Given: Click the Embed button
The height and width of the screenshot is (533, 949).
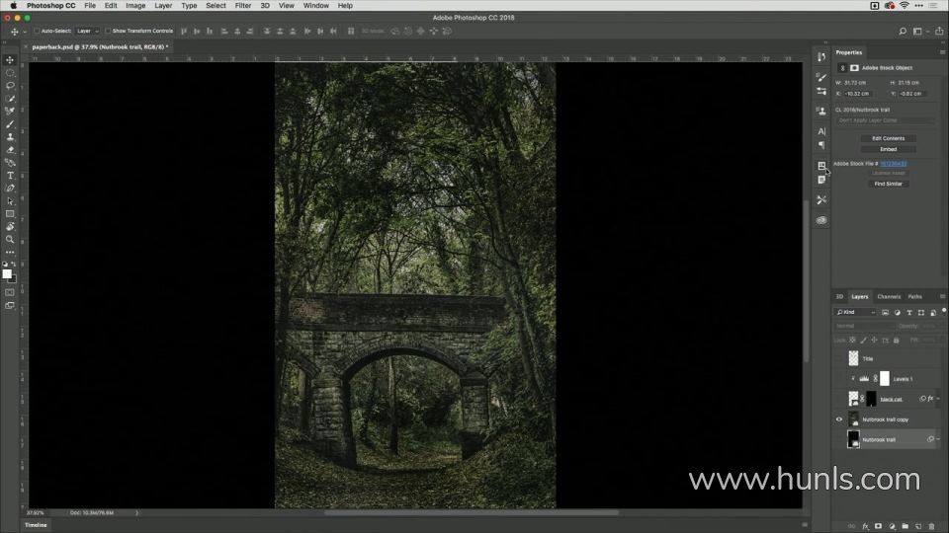Looking at the screenshot, I should coord(888,149).
